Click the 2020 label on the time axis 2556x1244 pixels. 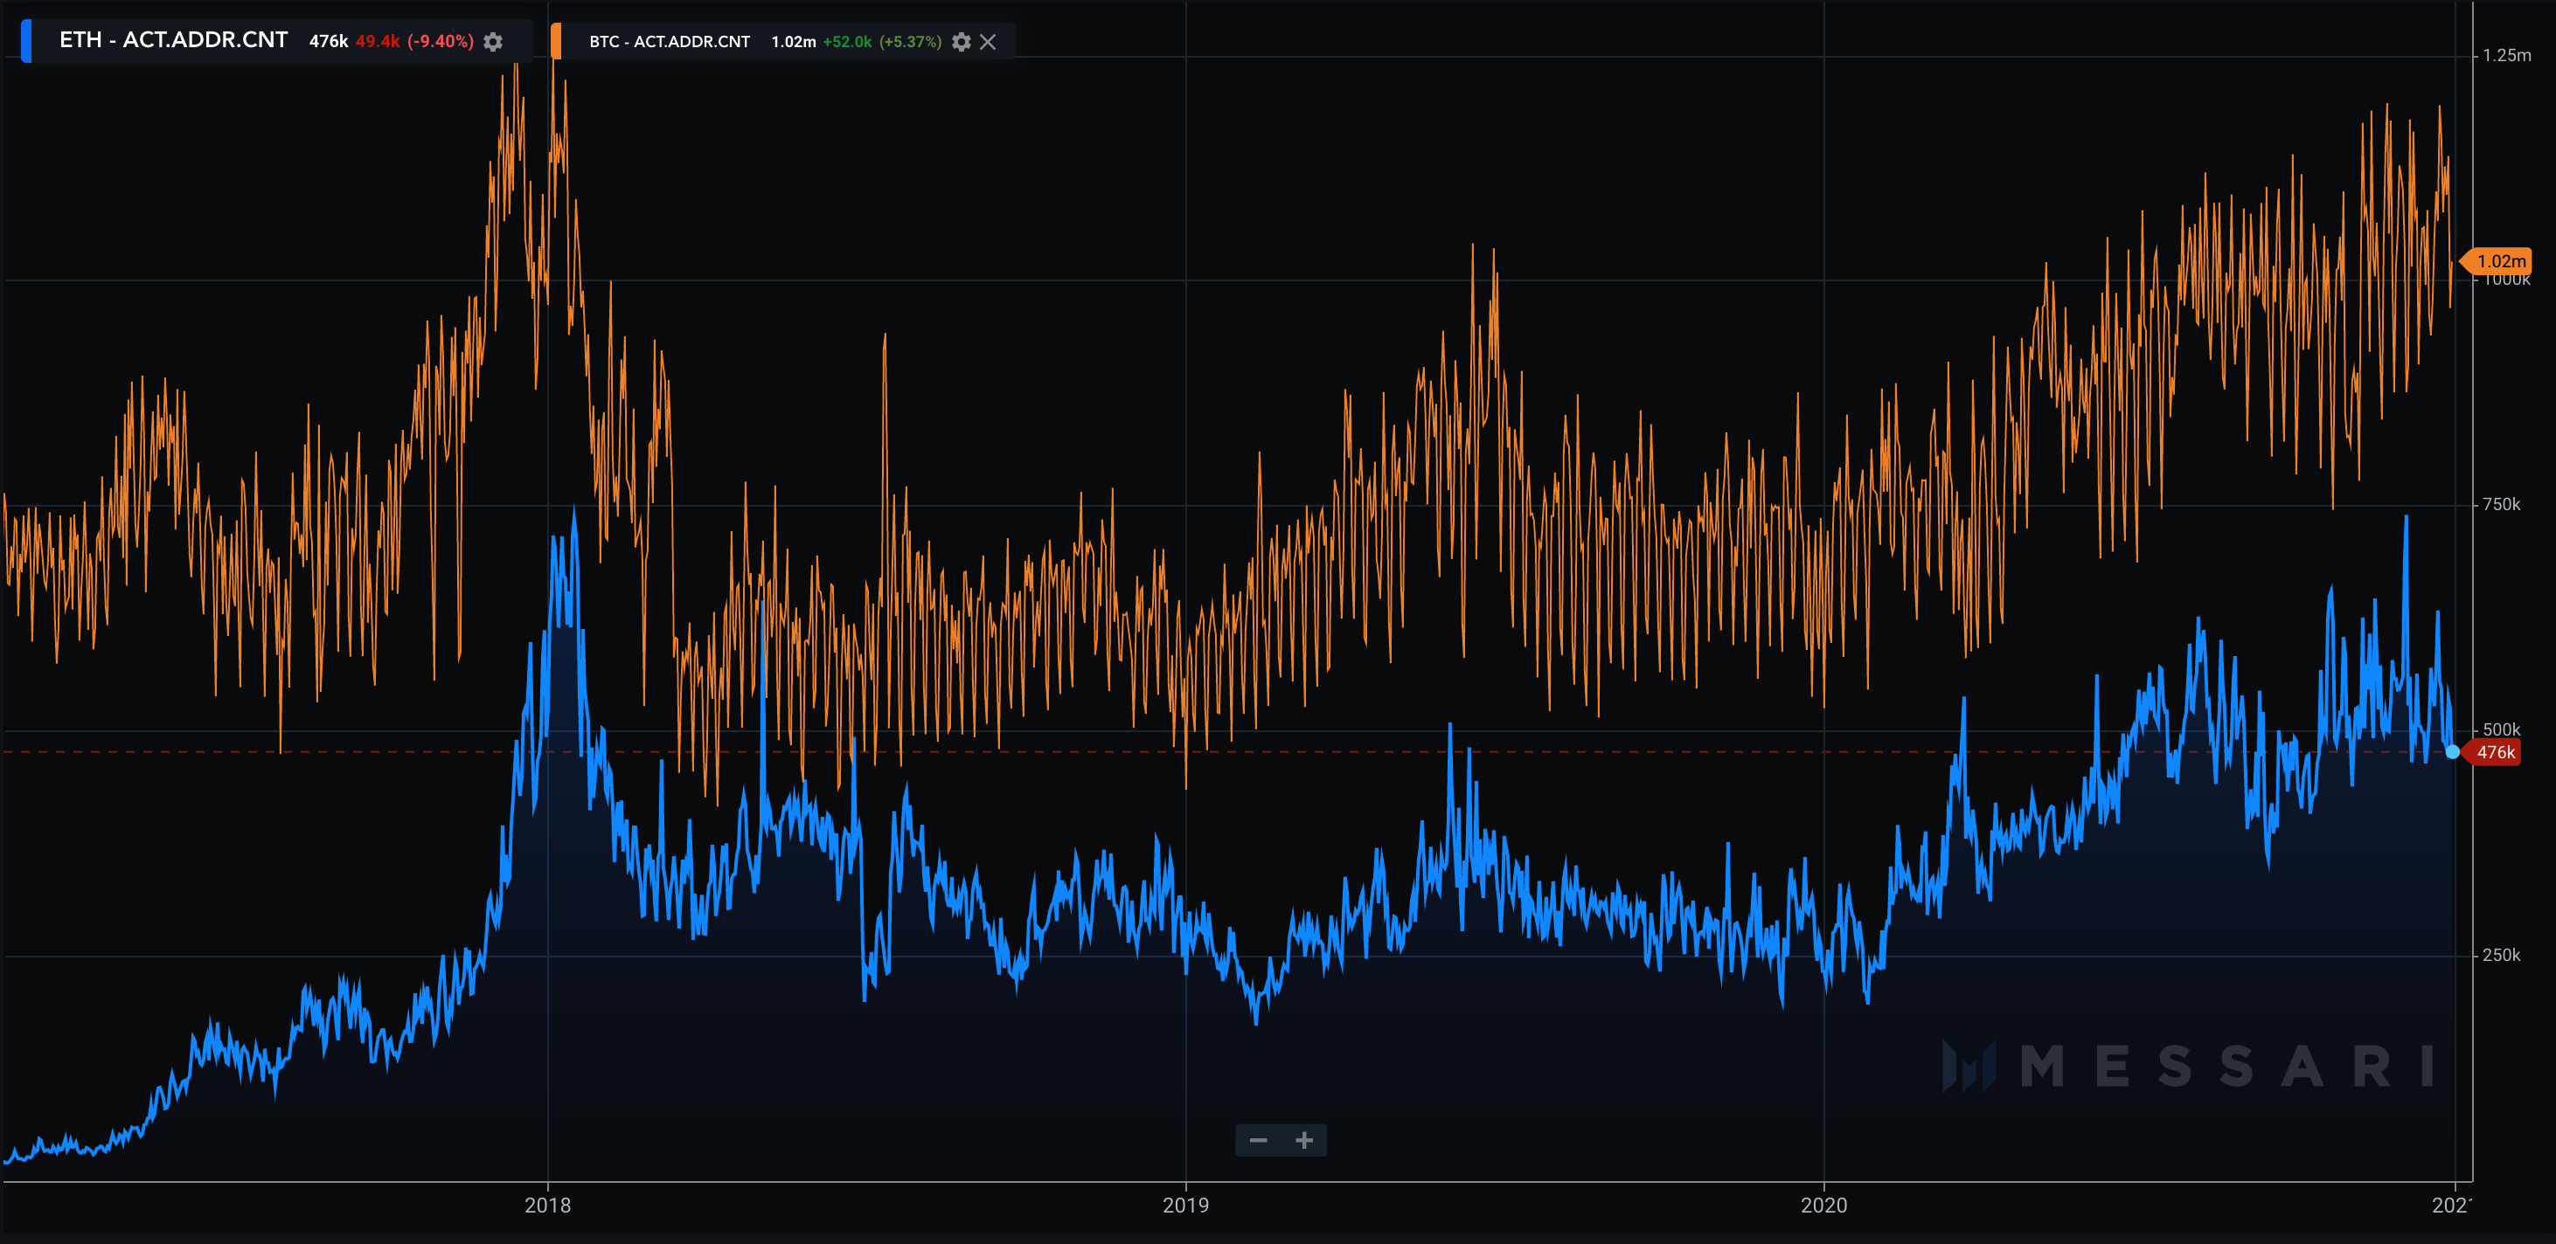click(1823, 1206)
